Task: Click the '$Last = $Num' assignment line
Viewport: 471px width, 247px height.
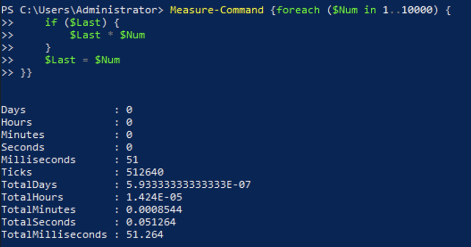Action: coord(82,60)
